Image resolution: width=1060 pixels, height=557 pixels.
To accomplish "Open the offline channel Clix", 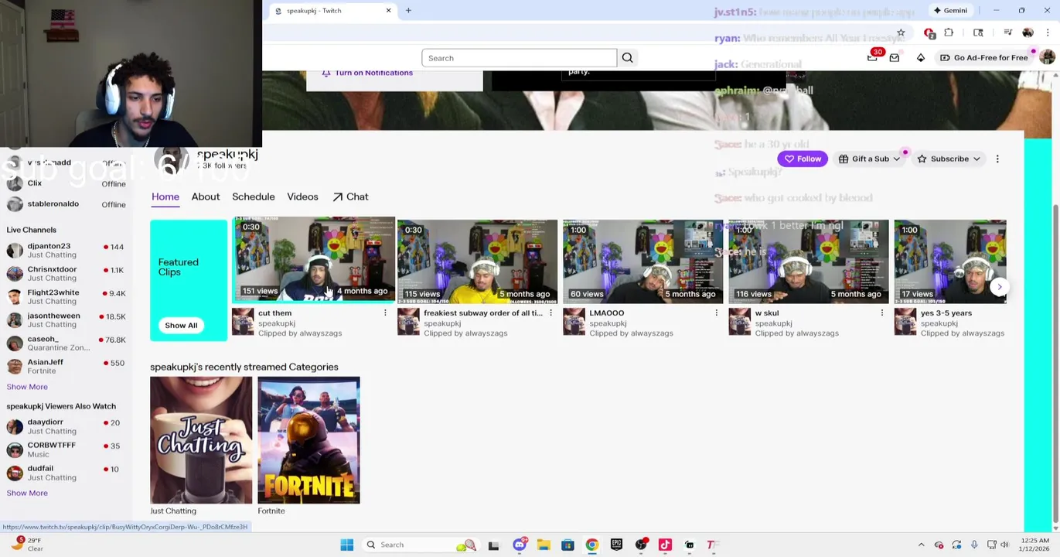I will (x=66, y=183).
